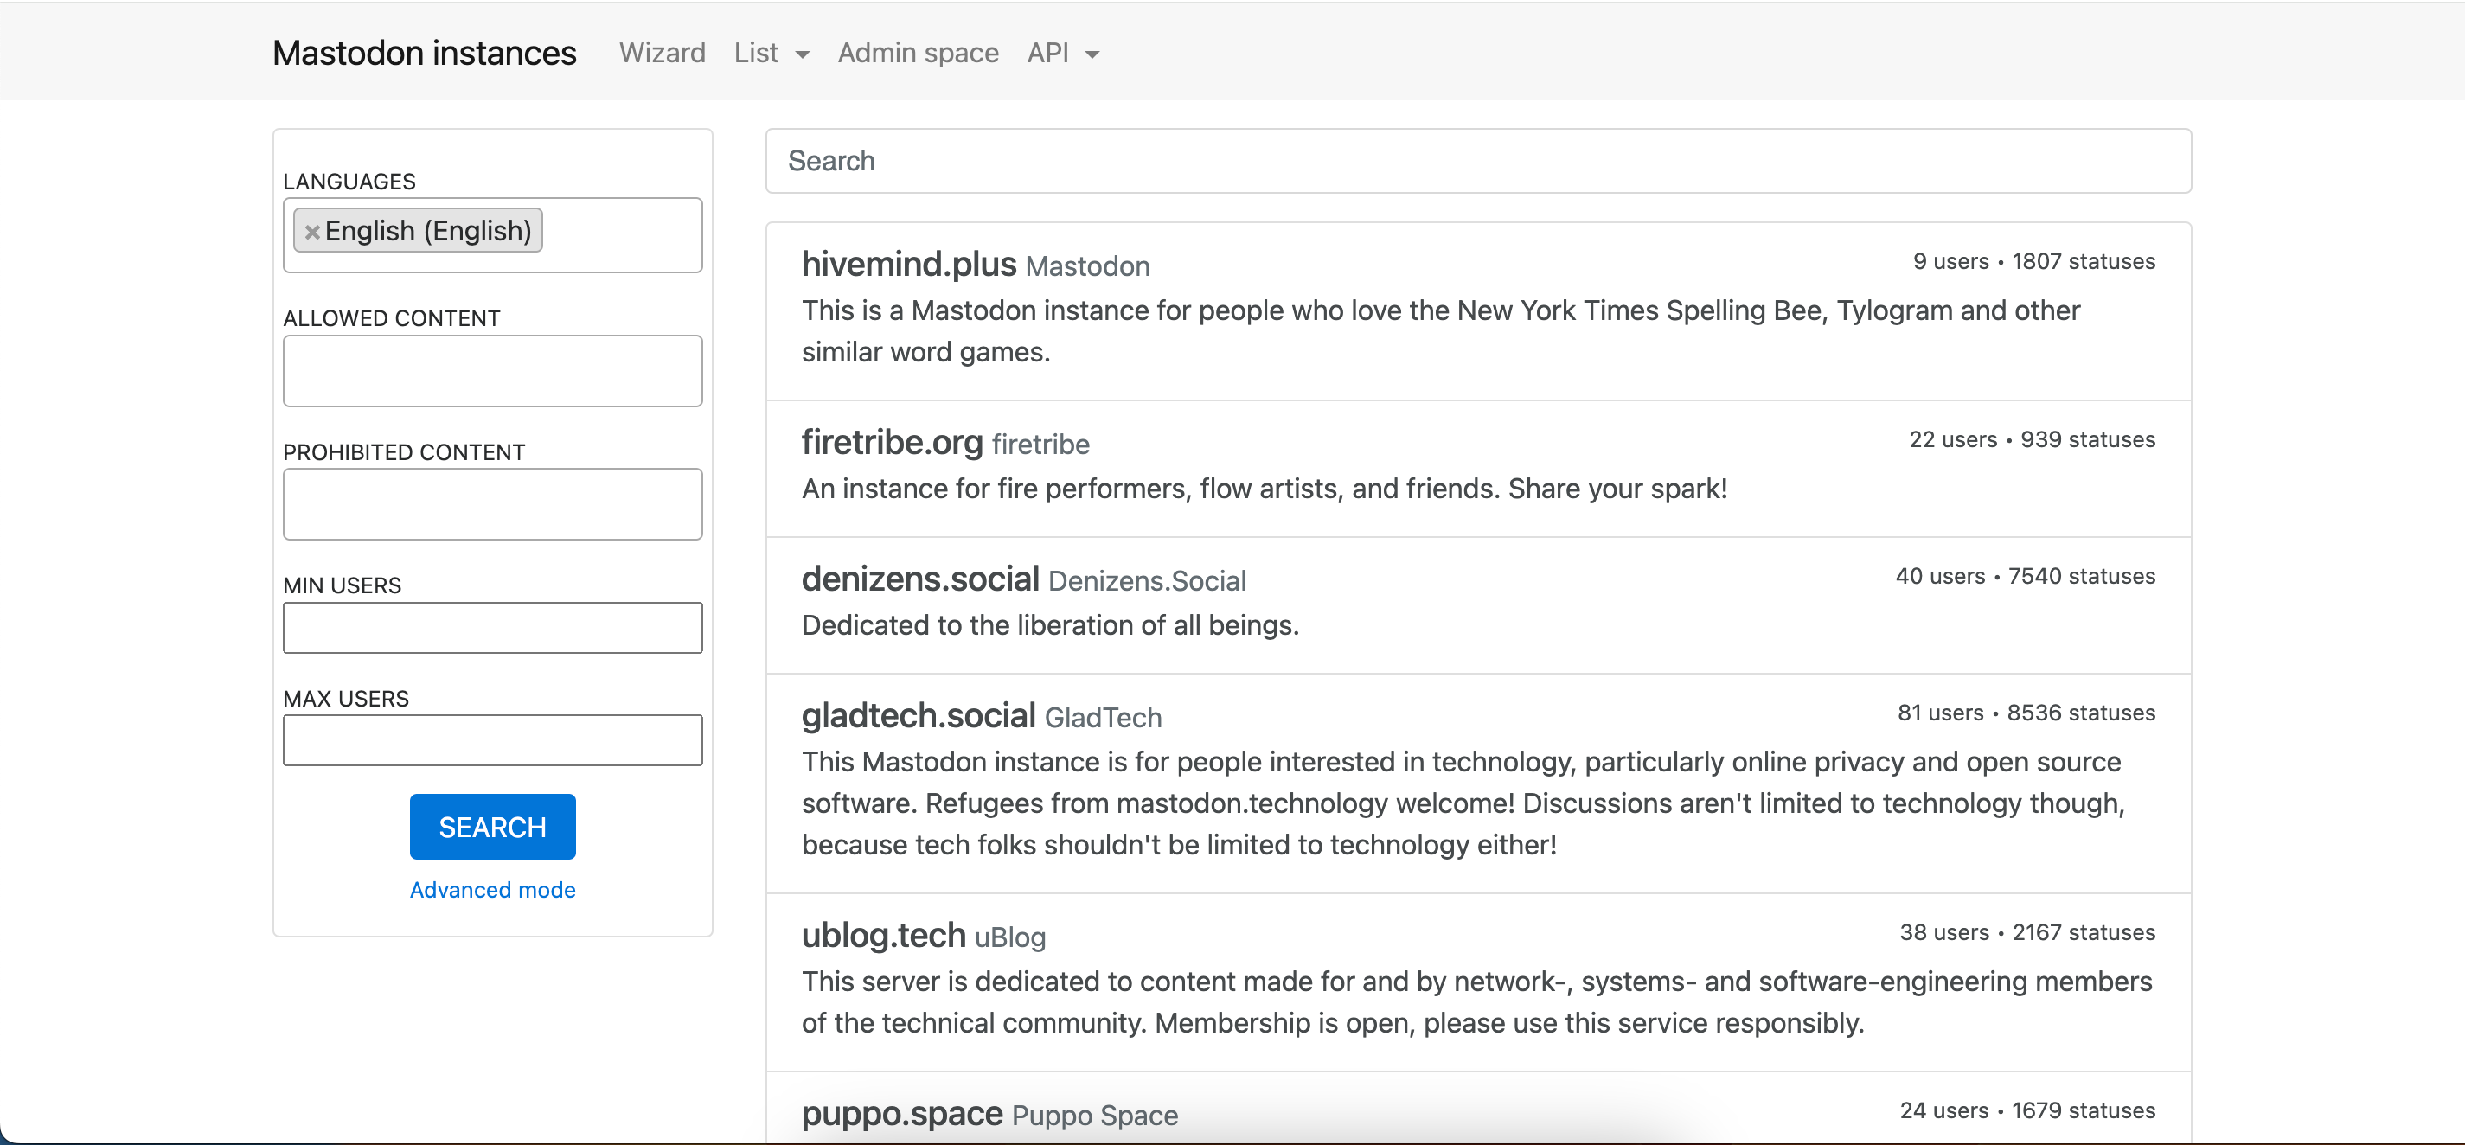
Task: Remove the English language filter tag
Action: tap(311, 232)
